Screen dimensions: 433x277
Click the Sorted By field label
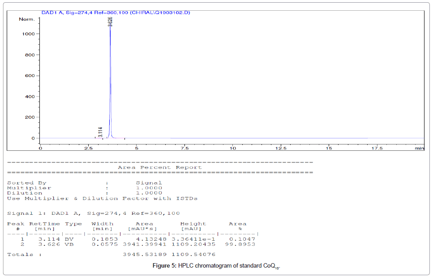click(26, 183)
